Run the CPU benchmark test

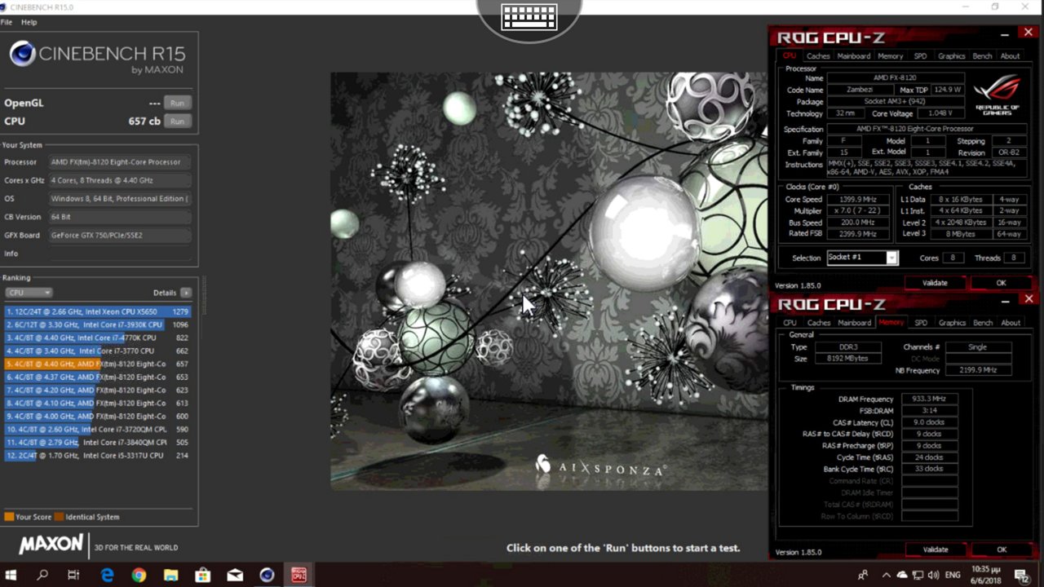[x=177, y=121]
